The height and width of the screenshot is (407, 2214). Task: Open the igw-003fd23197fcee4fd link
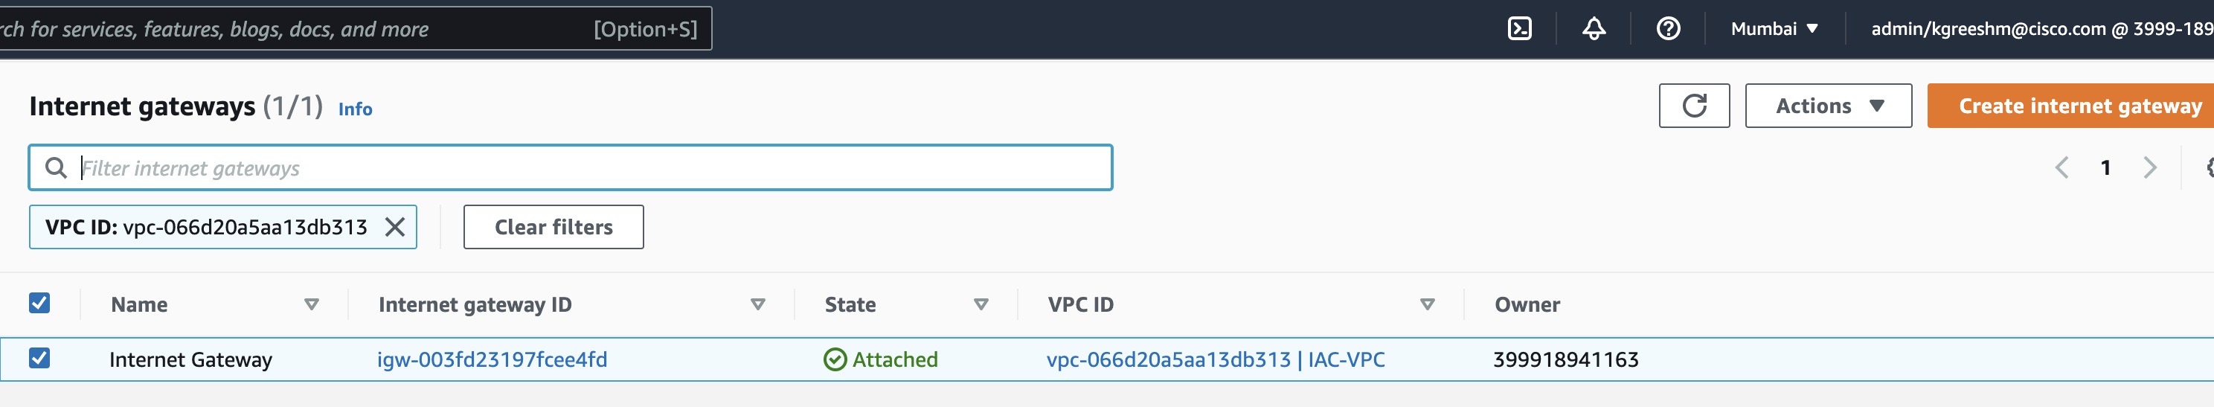pos(492,359)
